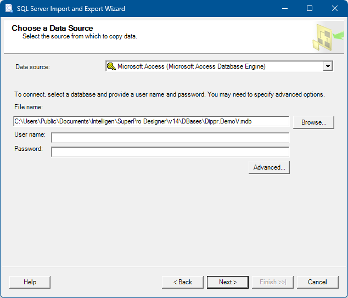Proceed with the Next > button

(228, 282)
